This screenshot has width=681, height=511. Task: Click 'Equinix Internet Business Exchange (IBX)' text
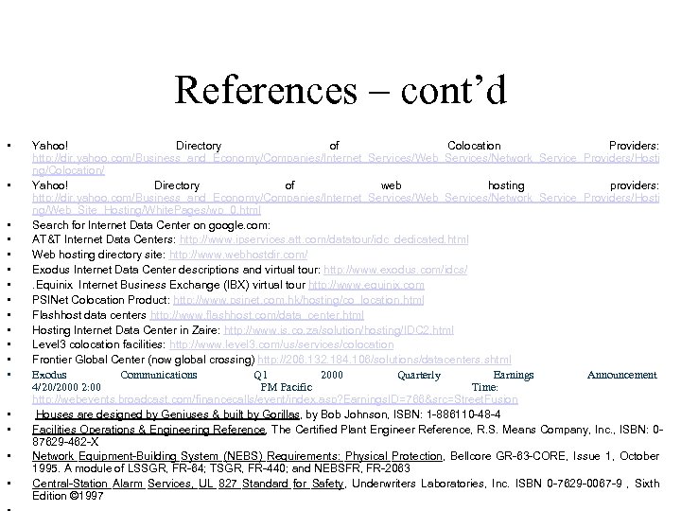pyautogui.click(x=141, y=285)
